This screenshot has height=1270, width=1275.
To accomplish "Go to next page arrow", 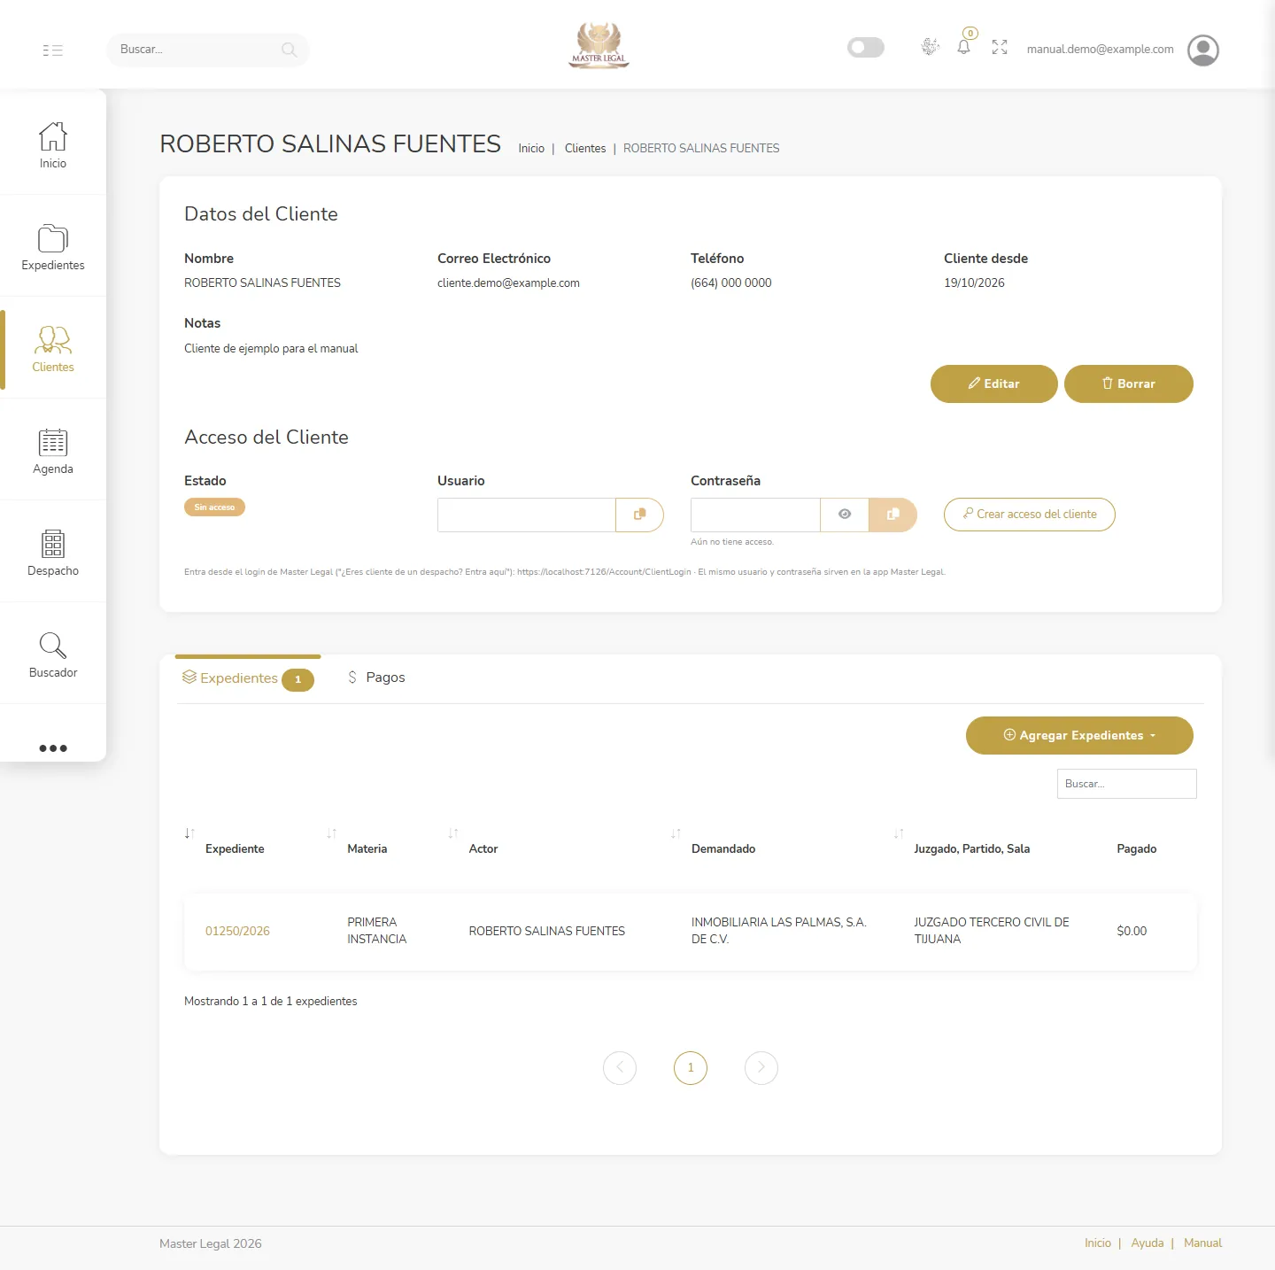I will [x=761, y=1067].
